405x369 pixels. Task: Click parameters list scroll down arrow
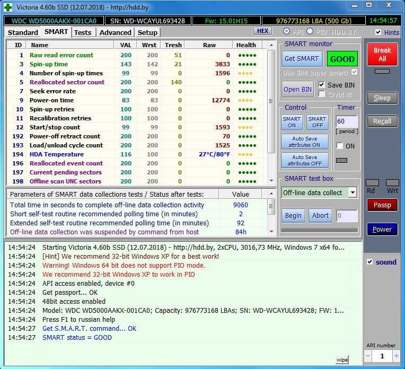(271, 232)
